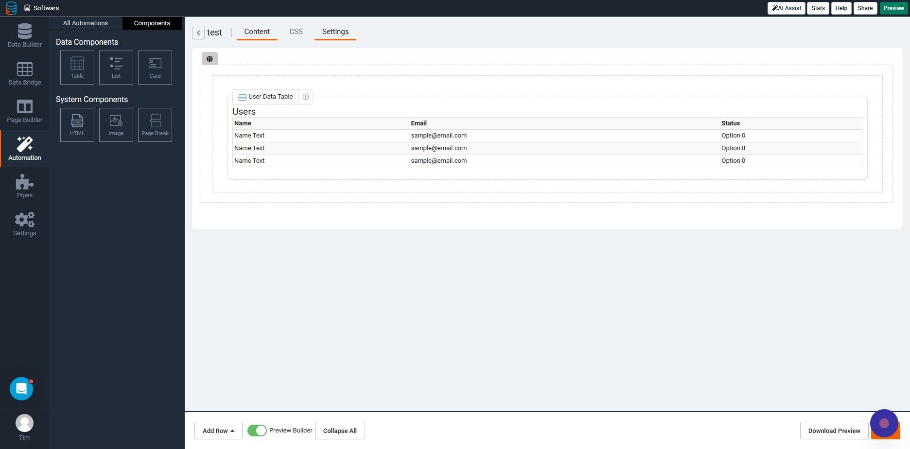Select the Image system component

pyautogui.click(x=116, y=124)
